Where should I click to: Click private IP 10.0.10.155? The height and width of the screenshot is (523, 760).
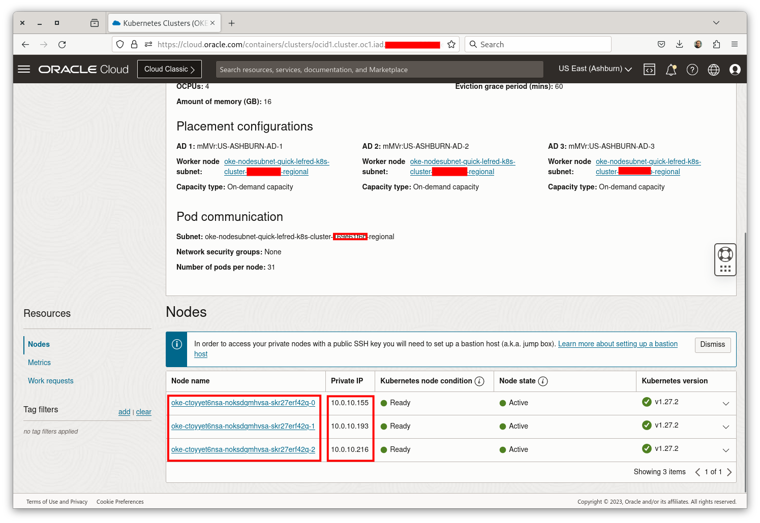(x=350, y=403)
